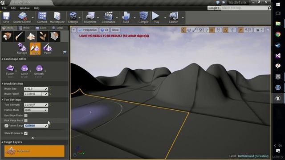This screenshot has width=285, height=160.
Task: Open the Perspective viewport type button
Action: coord(88,30)
